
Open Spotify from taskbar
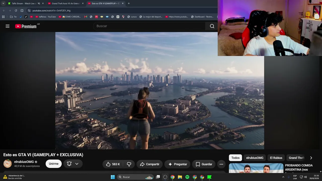pos(187,177)
